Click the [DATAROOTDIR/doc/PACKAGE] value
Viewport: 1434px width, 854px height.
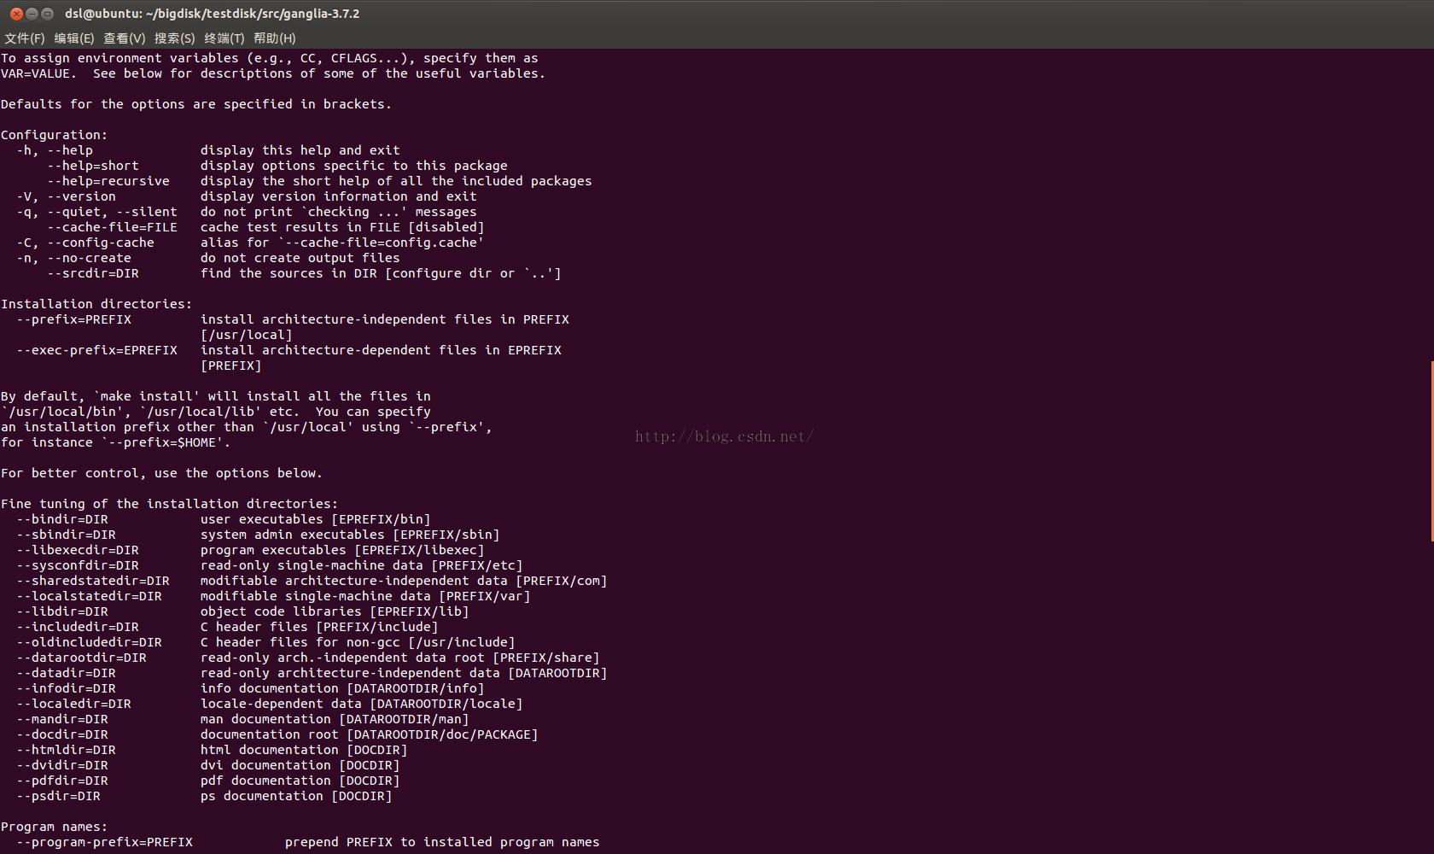pos(442,734)
